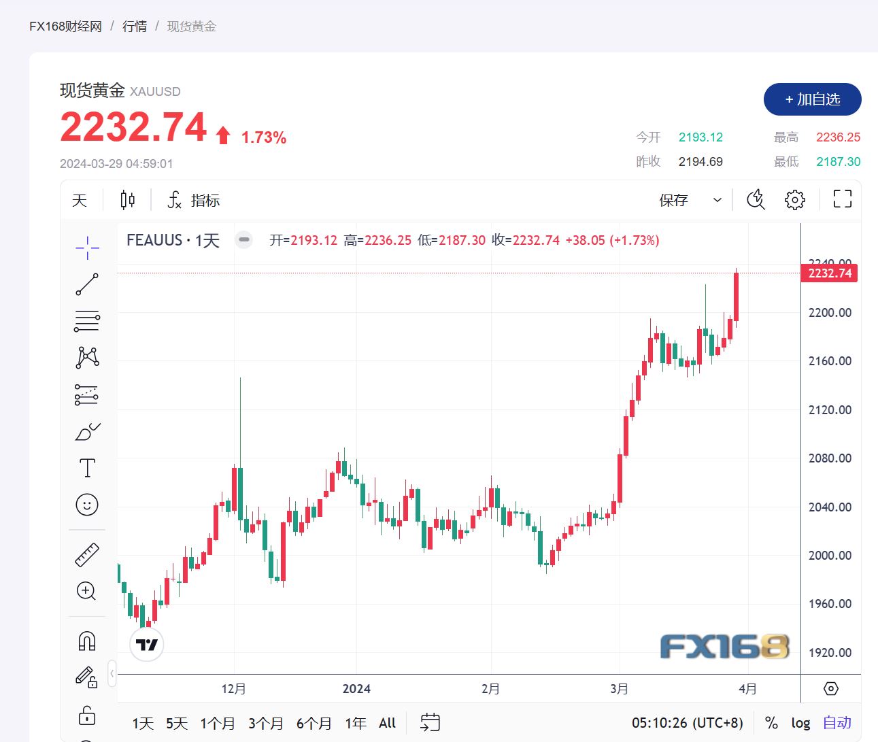This screenshot has width=878, height=742.
Task: Activate the zoom-in magnifier tool
Action: click(x=86, y=592)
